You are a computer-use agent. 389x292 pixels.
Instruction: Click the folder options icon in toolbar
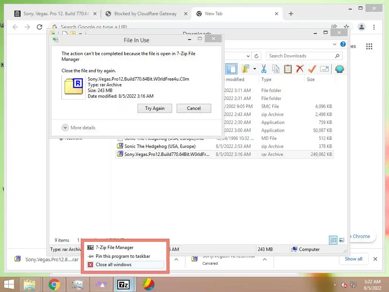coord(246,69)
